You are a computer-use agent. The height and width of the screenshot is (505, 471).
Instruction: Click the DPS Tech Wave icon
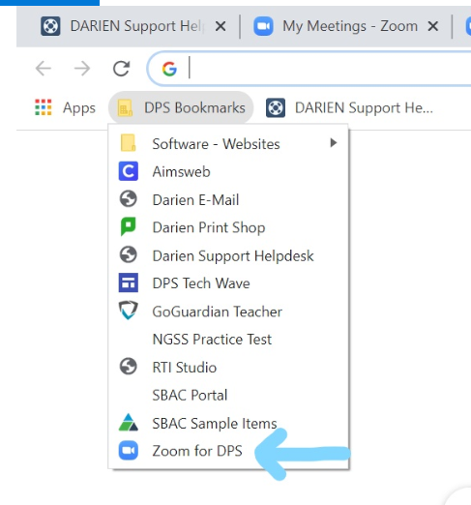(x=129, y=282)
